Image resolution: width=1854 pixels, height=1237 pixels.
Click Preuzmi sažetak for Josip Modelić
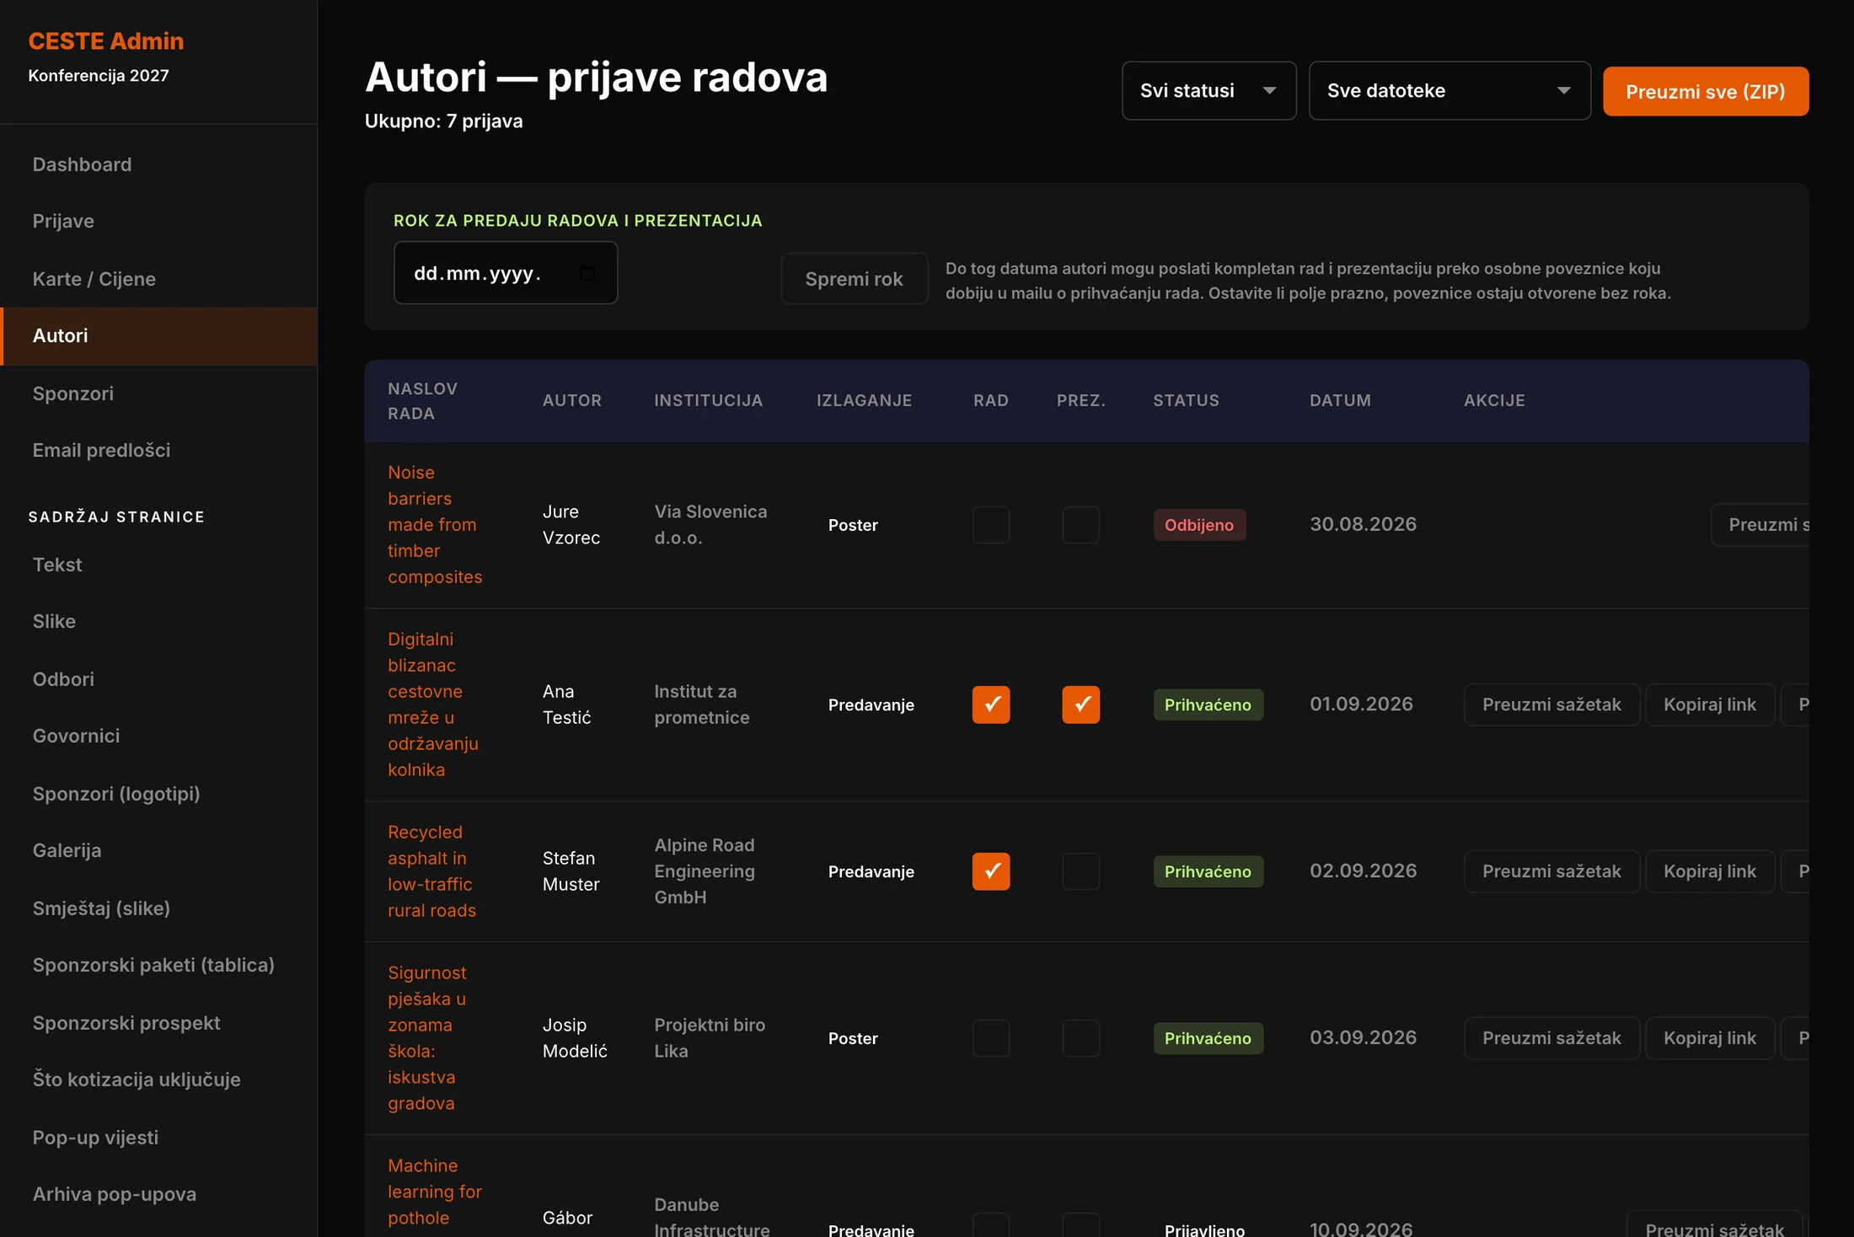pyautogui.click(x=1551, y=1038)
